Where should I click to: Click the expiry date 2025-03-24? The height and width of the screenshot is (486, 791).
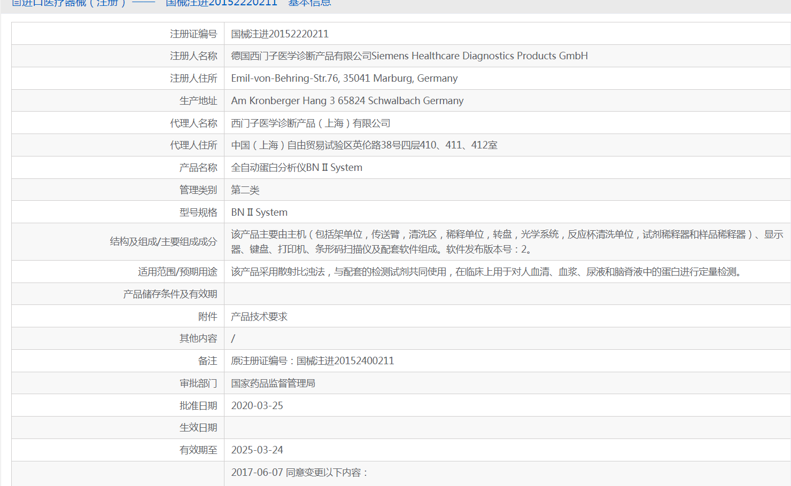point(257,450)
